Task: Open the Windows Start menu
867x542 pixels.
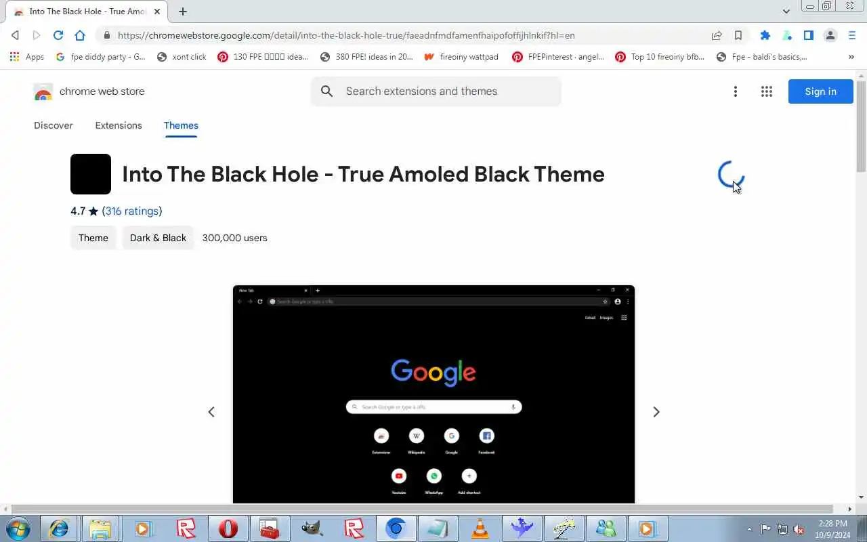Action: click(x=18, y=528)
